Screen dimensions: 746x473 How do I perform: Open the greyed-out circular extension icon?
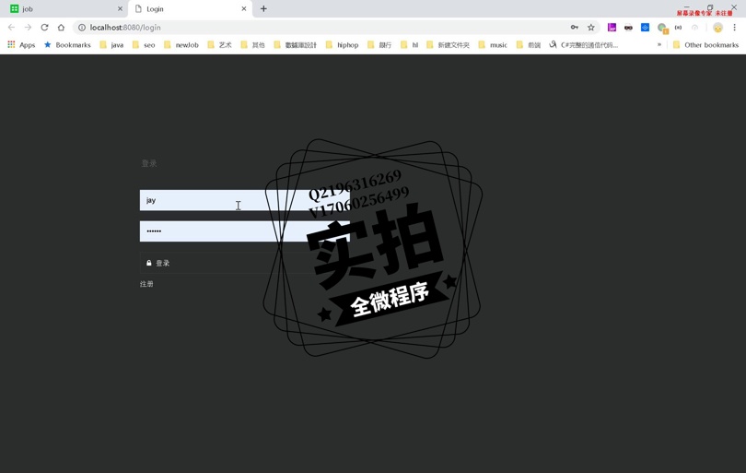(694, 28)
